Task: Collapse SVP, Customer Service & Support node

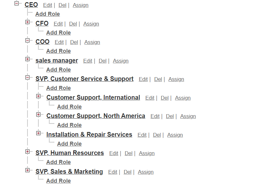Action: click(27, 78)
